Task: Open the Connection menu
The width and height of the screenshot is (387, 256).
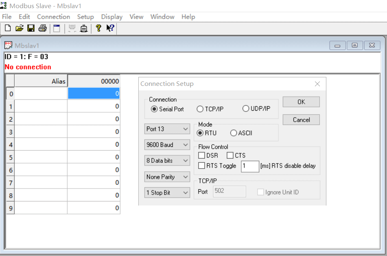Action: (54, 17)
